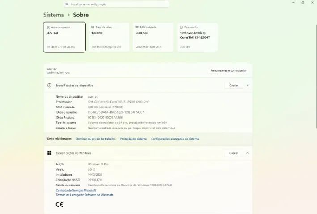Screen dimensions: 317x214
Task: Click the 'Windows 11 Pro' edition text
Action: coord(98,164)
